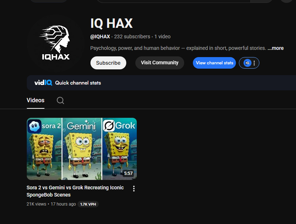296x224 pixels.
Task: Open vidIQ extension menu pill with three dots
Action: pos(249,63)
